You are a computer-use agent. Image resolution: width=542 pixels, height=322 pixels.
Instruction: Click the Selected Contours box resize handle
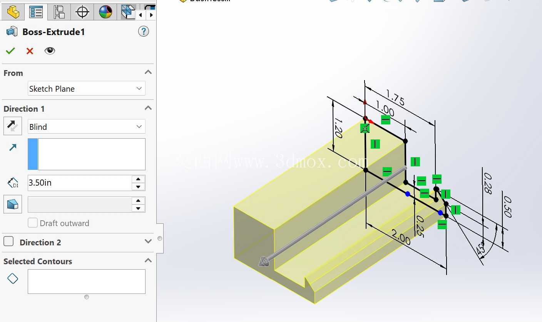click(87, 297)
